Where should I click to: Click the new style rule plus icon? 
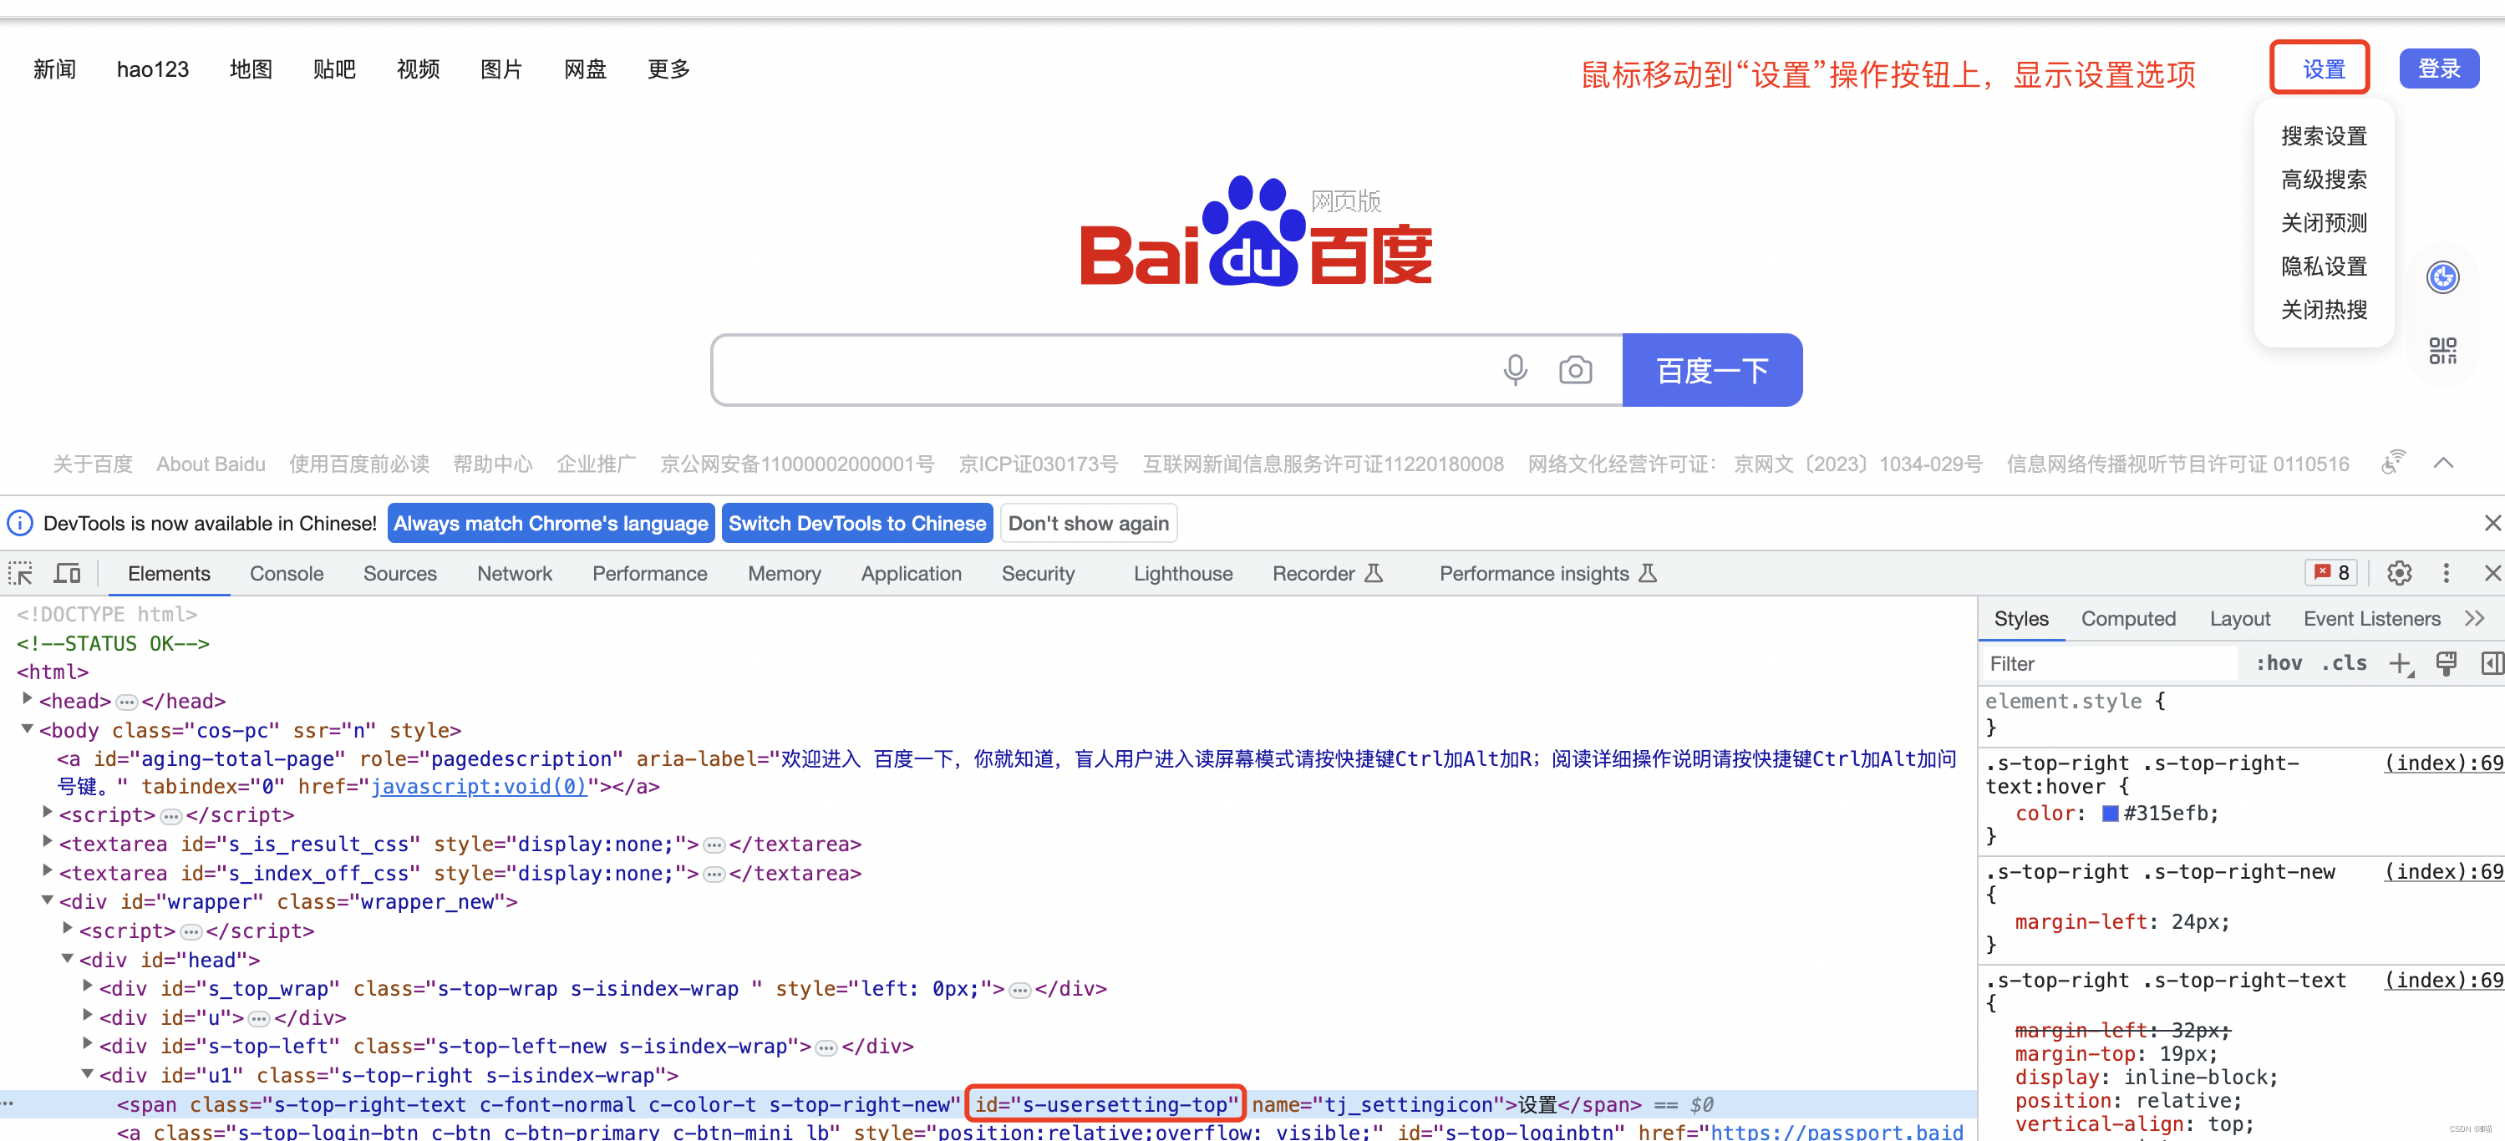[2400, 664]
